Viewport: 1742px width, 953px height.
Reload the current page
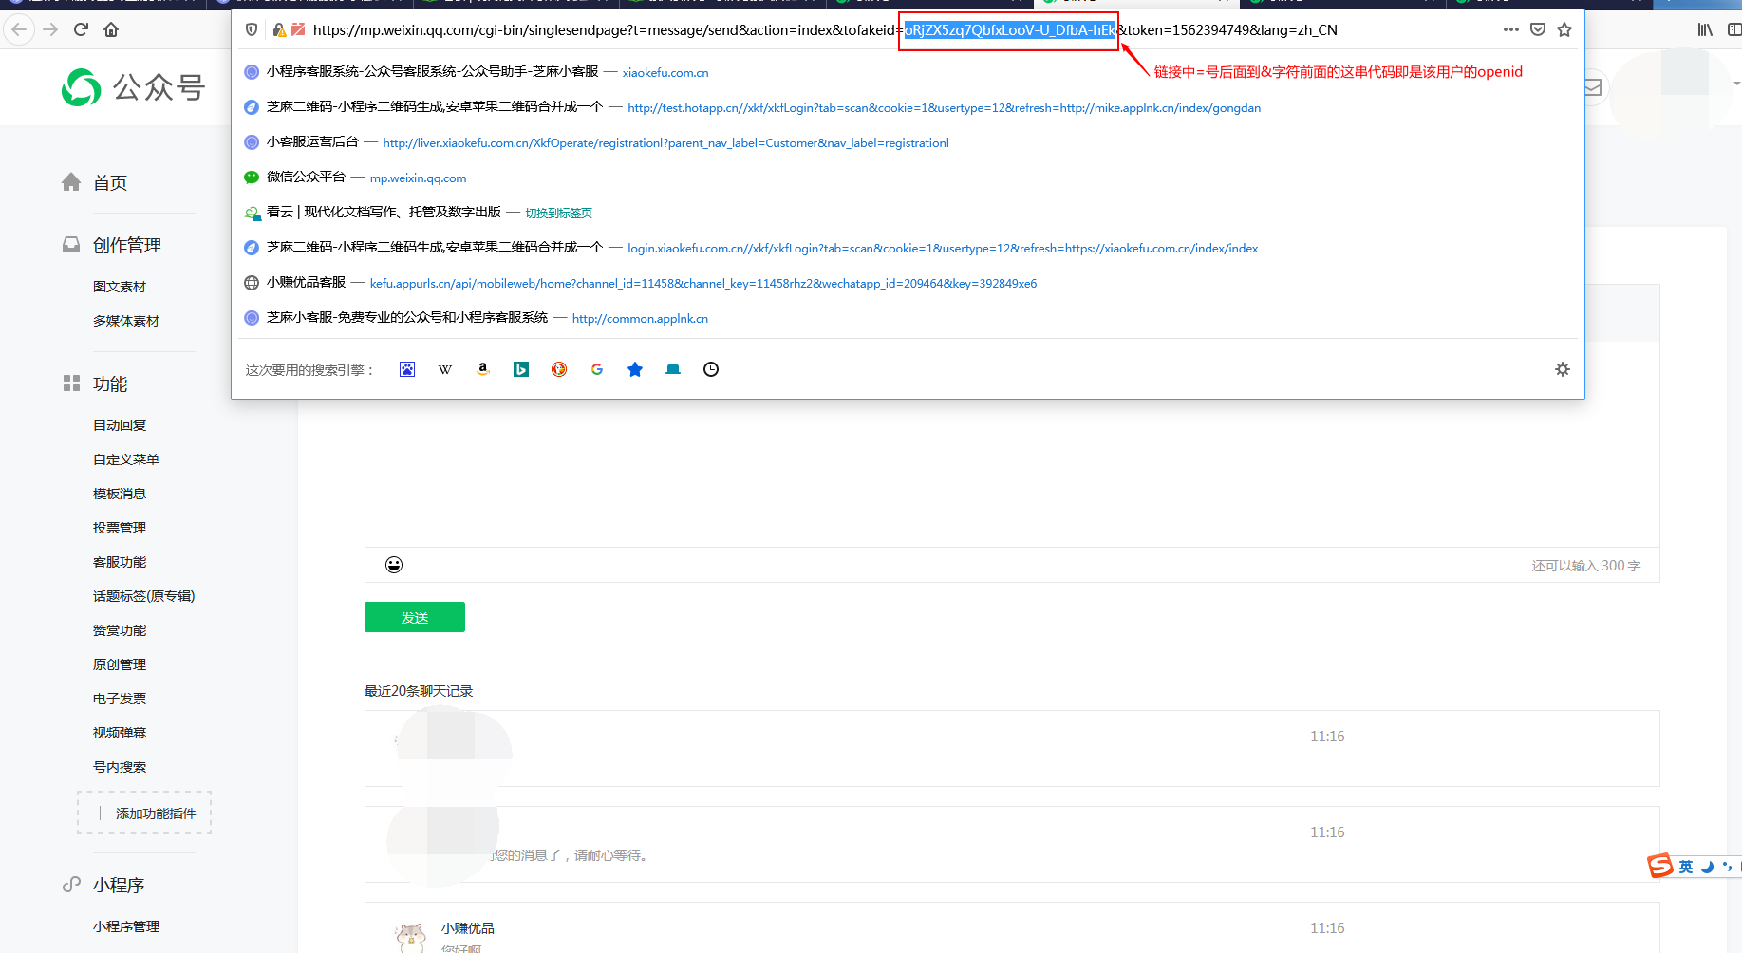pos(82,29)
